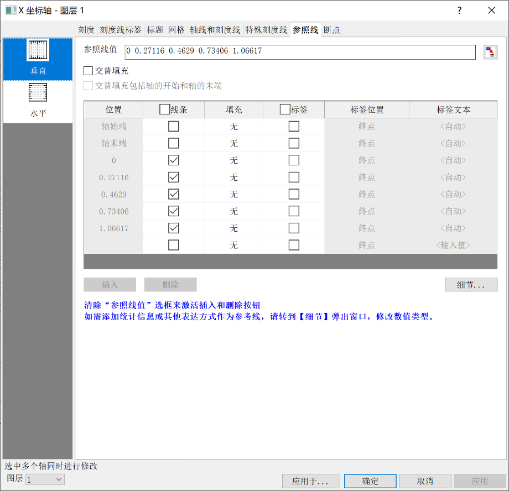Click the help question mark button

click(459, 11)
